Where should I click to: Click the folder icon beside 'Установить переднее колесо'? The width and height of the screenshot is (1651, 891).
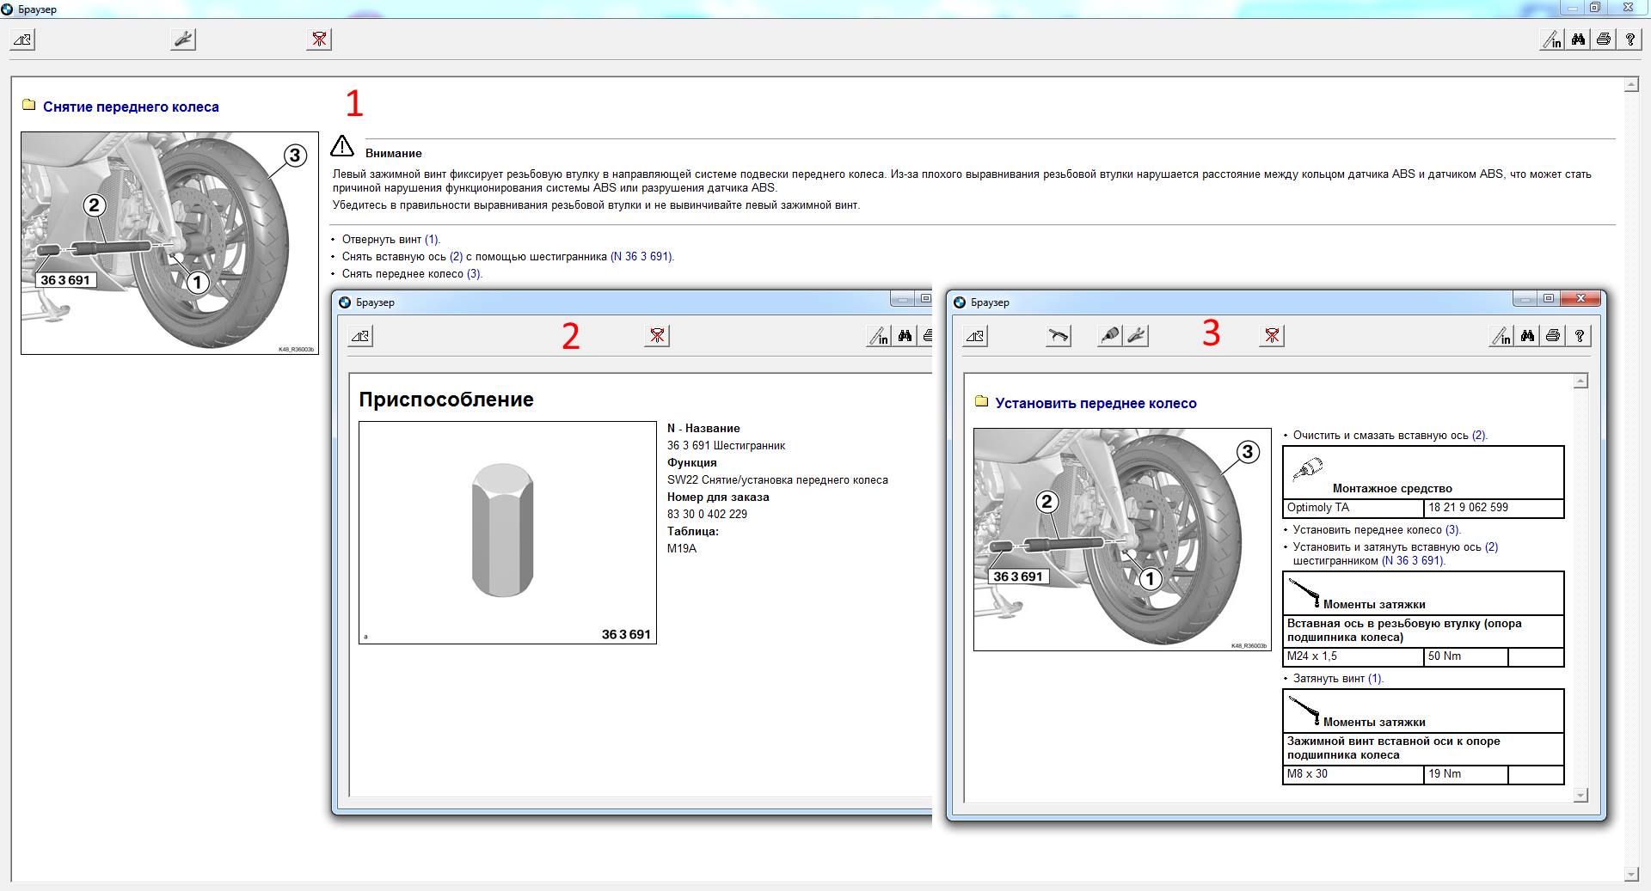tap(981, 402)
